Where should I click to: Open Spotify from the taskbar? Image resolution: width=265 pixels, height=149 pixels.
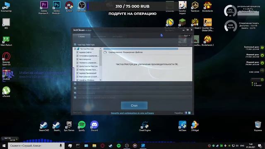[119, 146]
